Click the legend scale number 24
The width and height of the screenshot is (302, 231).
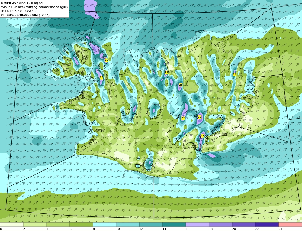pos(281,229)
